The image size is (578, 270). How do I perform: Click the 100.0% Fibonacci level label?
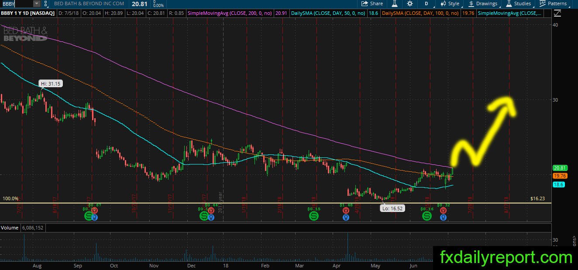pyautogui.click(x=11, y=198)
